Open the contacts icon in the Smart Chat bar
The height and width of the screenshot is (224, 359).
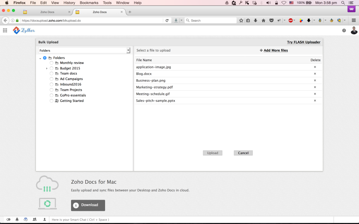click(34, 220)
